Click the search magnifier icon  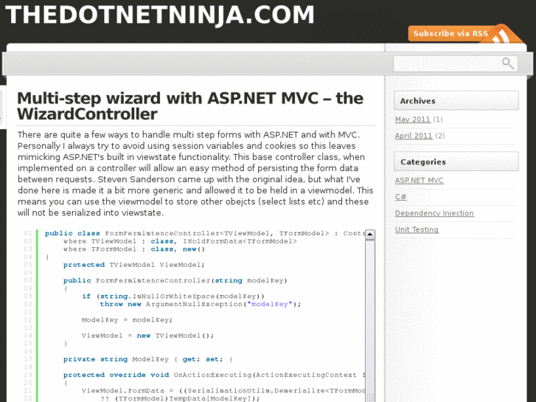pos(508,63)
